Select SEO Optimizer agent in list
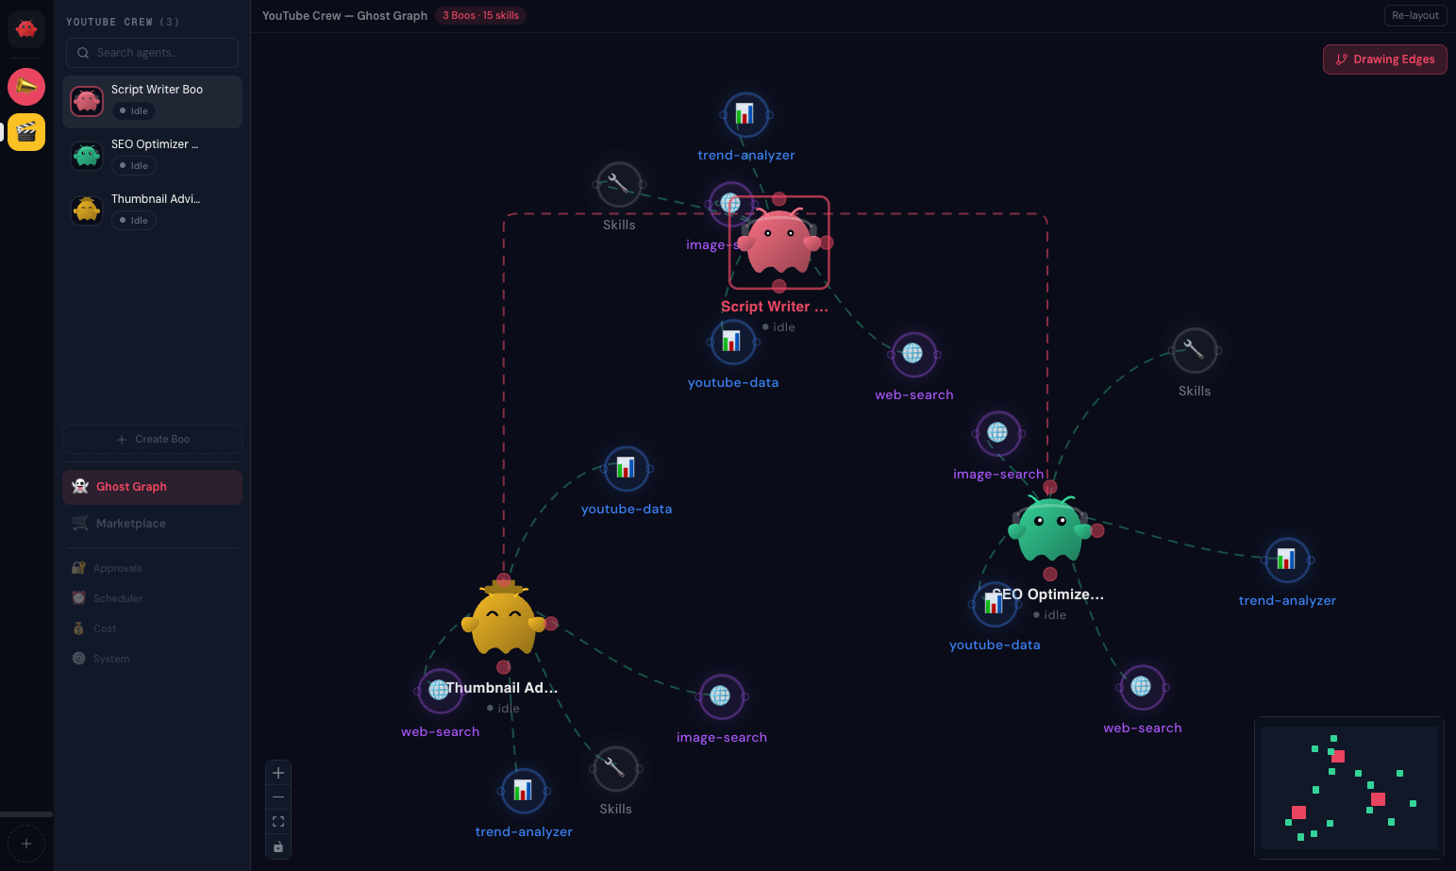The image size is (1456, 871). (152, 156)
